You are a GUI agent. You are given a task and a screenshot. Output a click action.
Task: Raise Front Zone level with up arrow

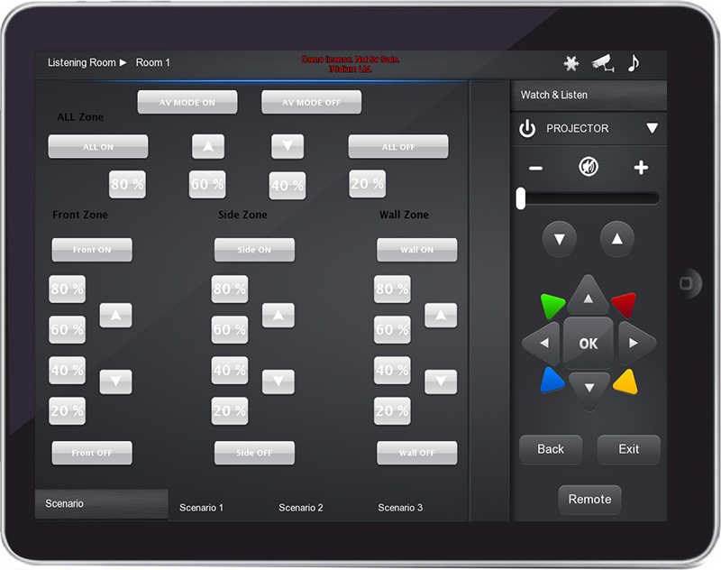point(115,315)
